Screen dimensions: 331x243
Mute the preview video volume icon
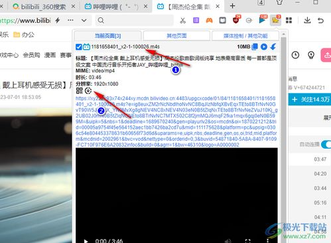pos(228,241)
